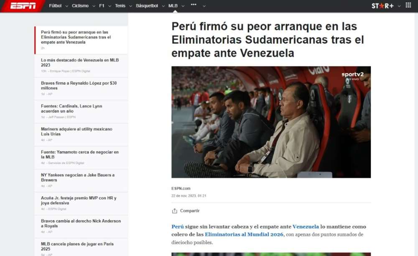Screen dimensions: 418x256
Task: Select the MLB menu item
Action: (173, 5)
